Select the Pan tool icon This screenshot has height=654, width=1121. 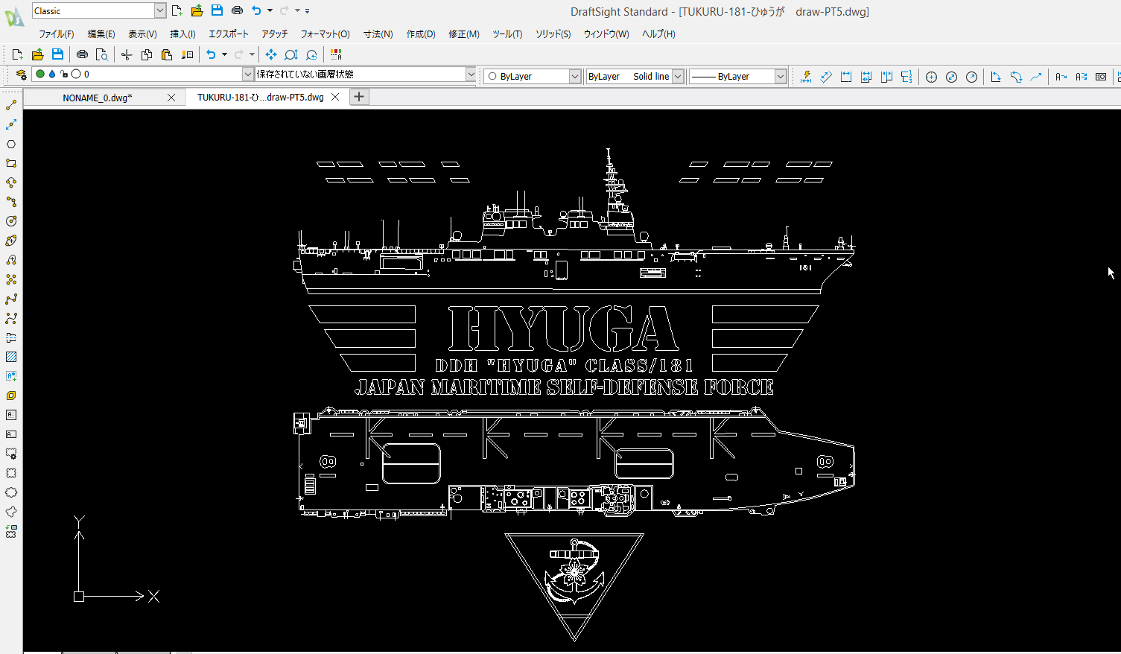[x=271, y=54]
